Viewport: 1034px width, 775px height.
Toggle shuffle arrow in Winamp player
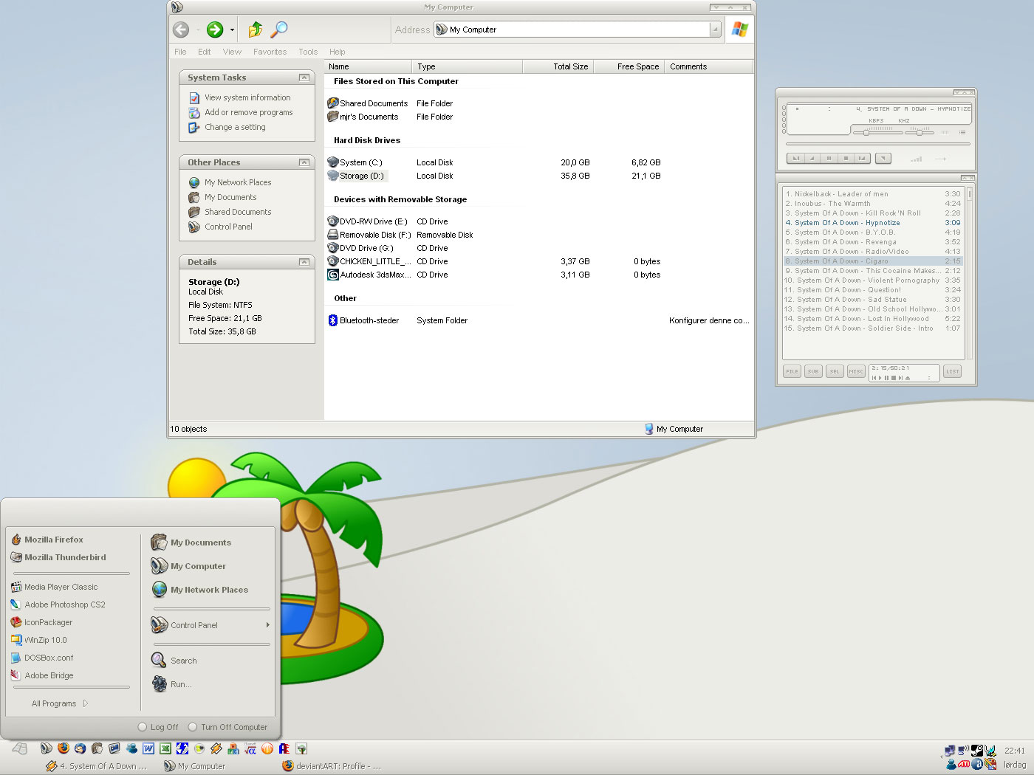(x=940, y=159)
